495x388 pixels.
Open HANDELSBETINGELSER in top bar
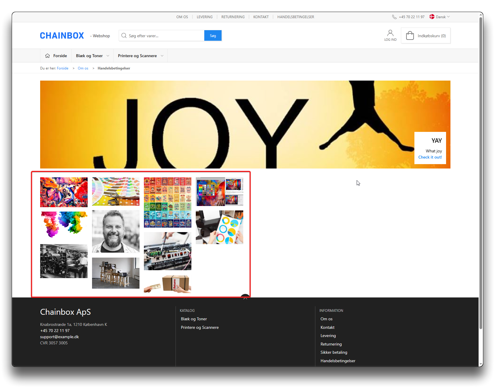(x=296, y=17)
